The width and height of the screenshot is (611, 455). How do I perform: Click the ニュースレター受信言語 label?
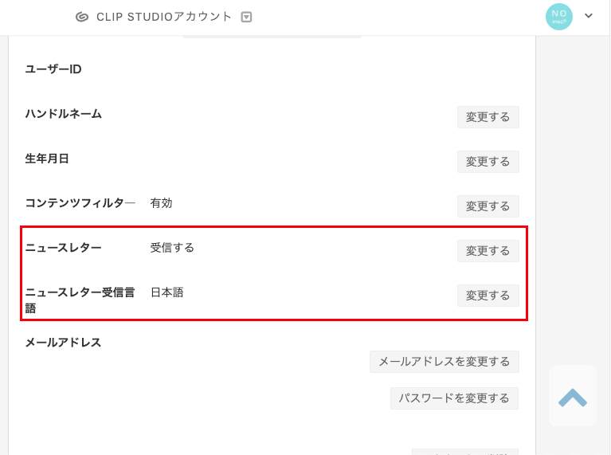coord(80,300)
